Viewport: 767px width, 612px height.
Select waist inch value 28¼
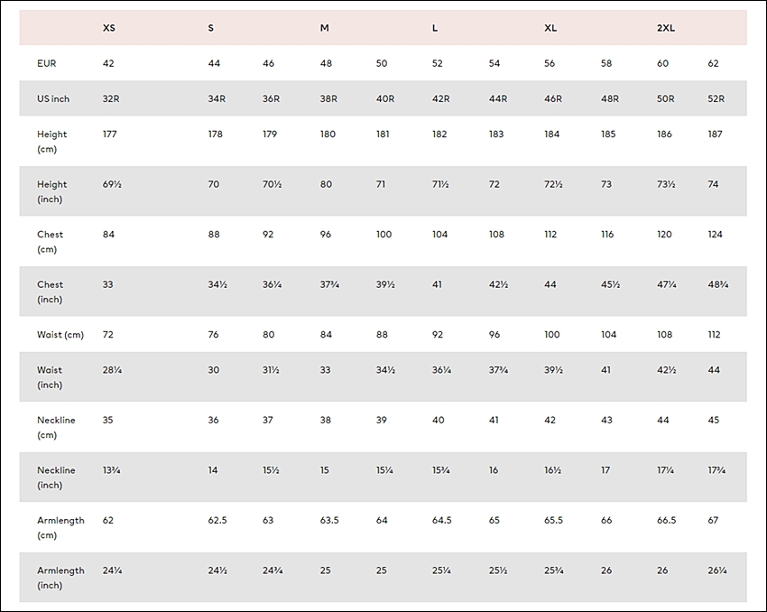(112, 370)
